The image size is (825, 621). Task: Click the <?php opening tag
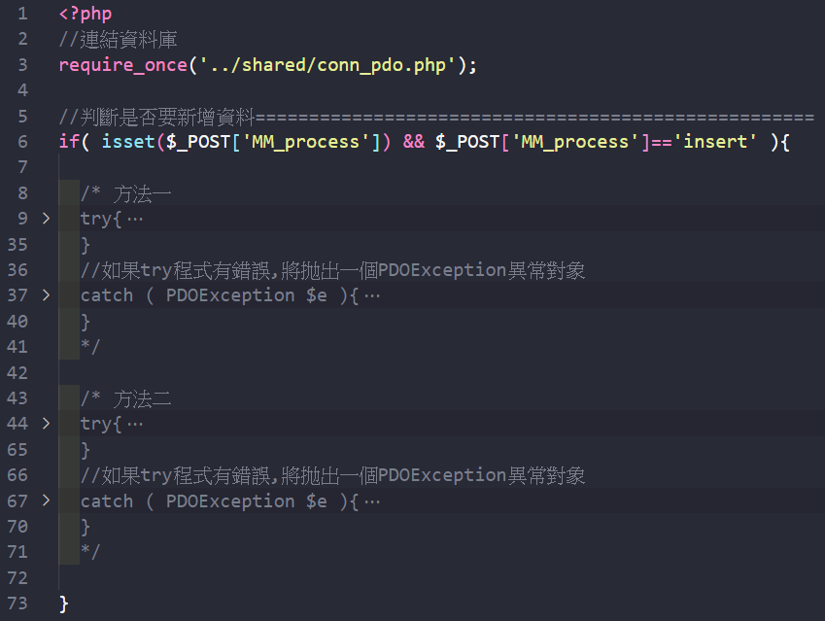click(86, 15)
